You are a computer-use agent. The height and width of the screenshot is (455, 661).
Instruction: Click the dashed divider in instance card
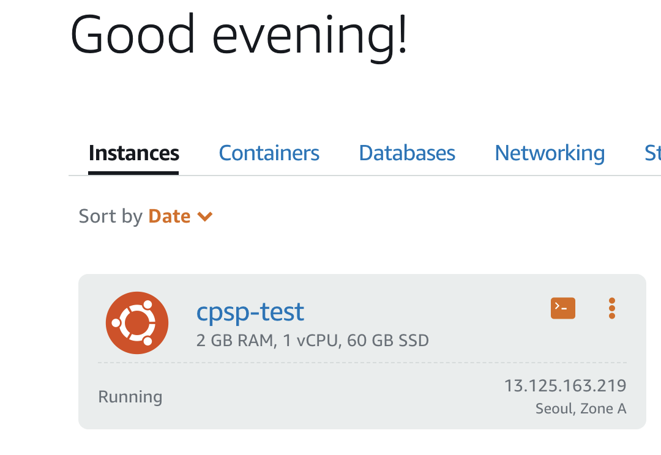pos(362,362)
